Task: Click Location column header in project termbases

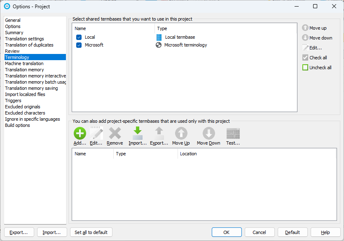Action: (257, 154)
